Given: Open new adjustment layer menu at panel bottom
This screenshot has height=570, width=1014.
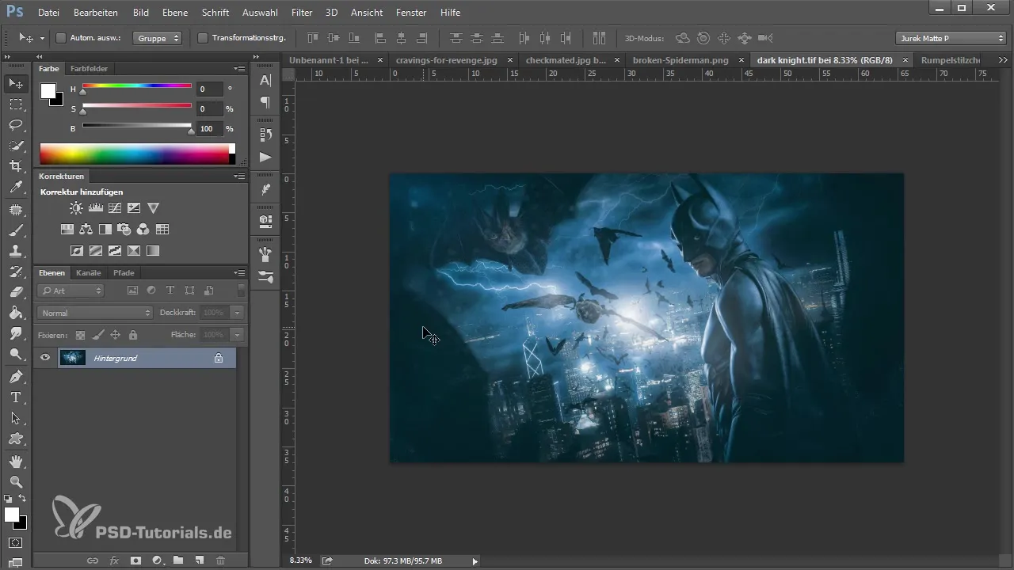Looking at the screenshot, I should coord(157,560).
